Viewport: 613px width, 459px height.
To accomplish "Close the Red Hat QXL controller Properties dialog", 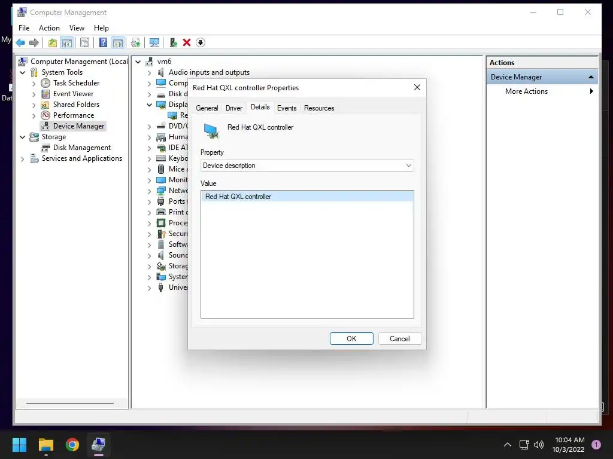I will point(417,87).
